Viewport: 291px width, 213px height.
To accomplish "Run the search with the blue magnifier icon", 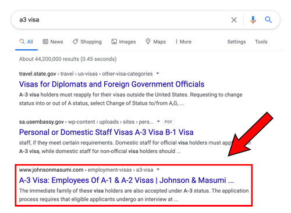I will click(268, 20).
